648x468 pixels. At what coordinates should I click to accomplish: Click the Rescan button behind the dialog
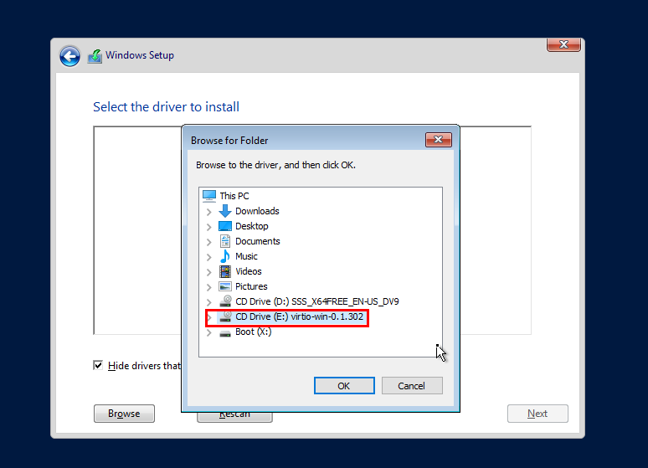coord(234,417)
